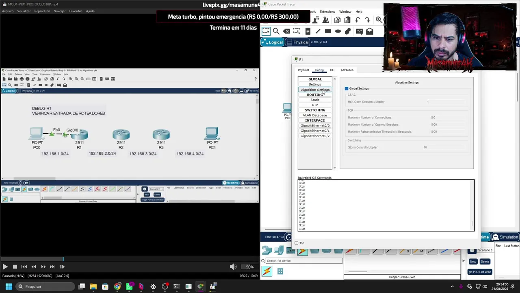Viewport: 520px width, 293px height.
Task: Play the paused video
Action: (5, 267)
